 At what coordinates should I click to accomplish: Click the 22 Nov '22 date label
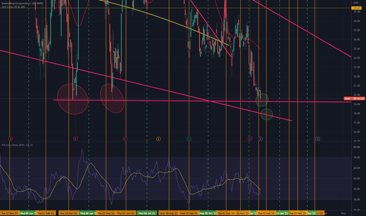(243, 213)
